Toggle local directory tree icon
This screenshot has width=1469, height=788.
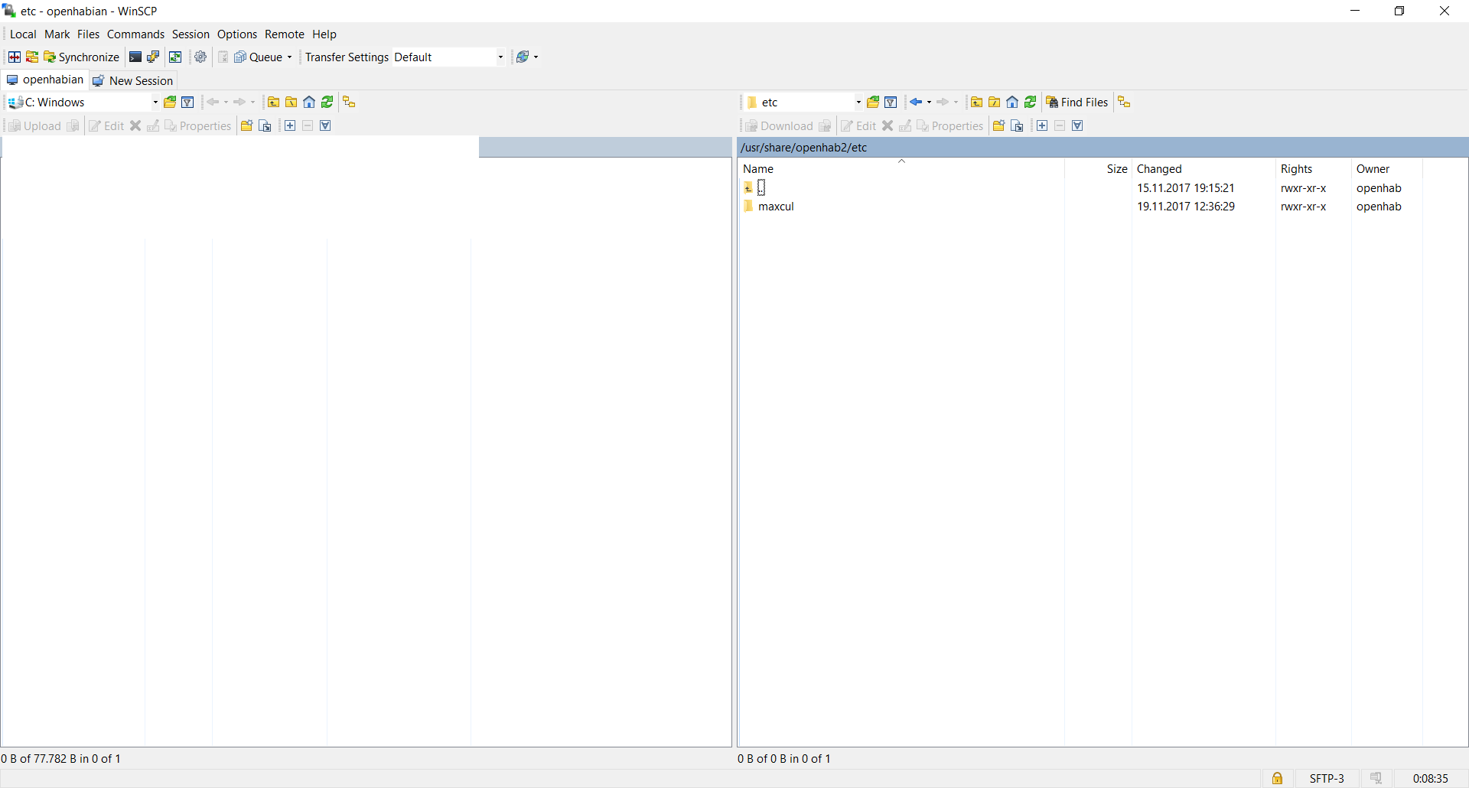[349, 103]
